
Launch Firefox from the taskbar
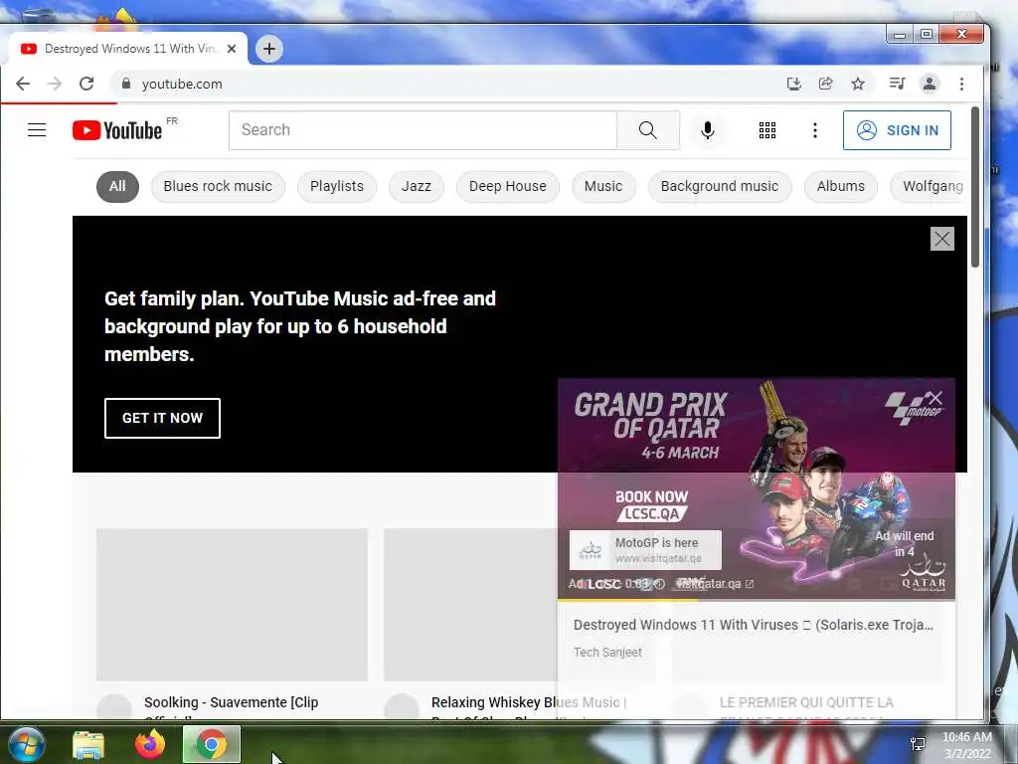click(150, 744)
